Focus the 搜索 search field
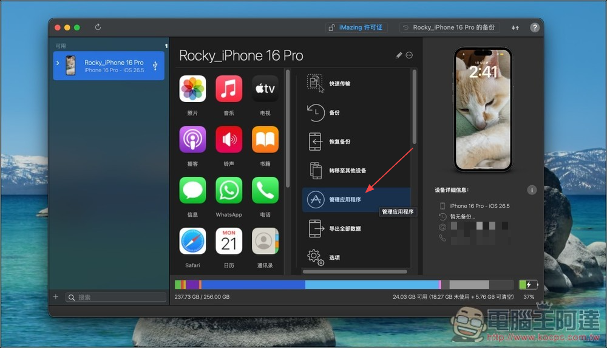The image size is (607, 348). 116,297
